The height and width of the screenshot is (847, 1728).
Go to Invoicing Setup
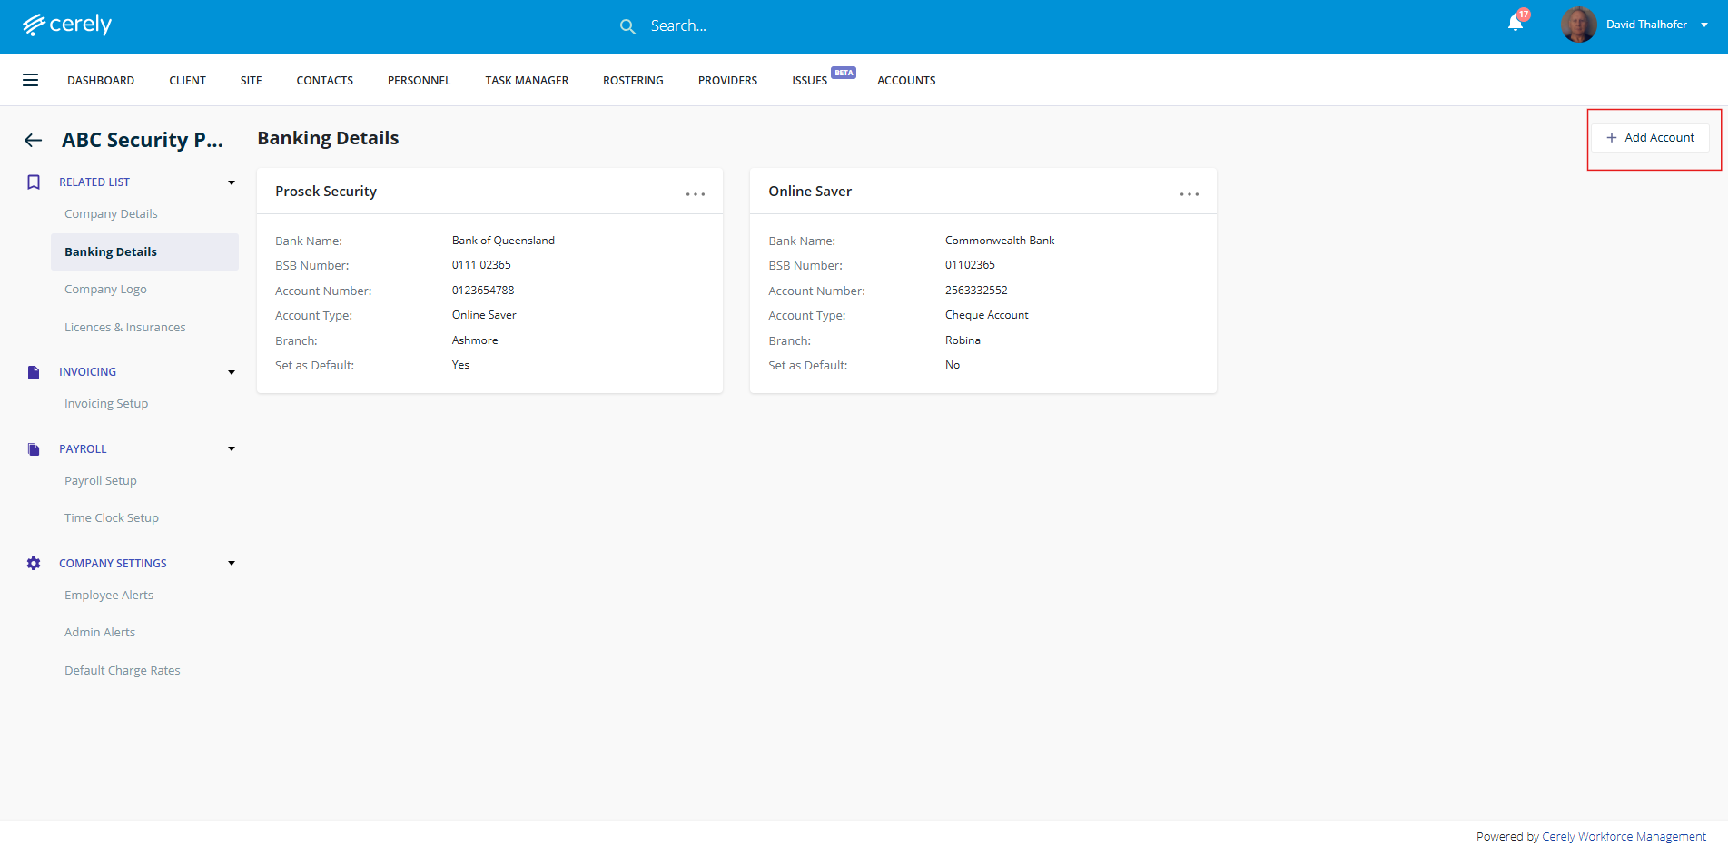[106, 404]
